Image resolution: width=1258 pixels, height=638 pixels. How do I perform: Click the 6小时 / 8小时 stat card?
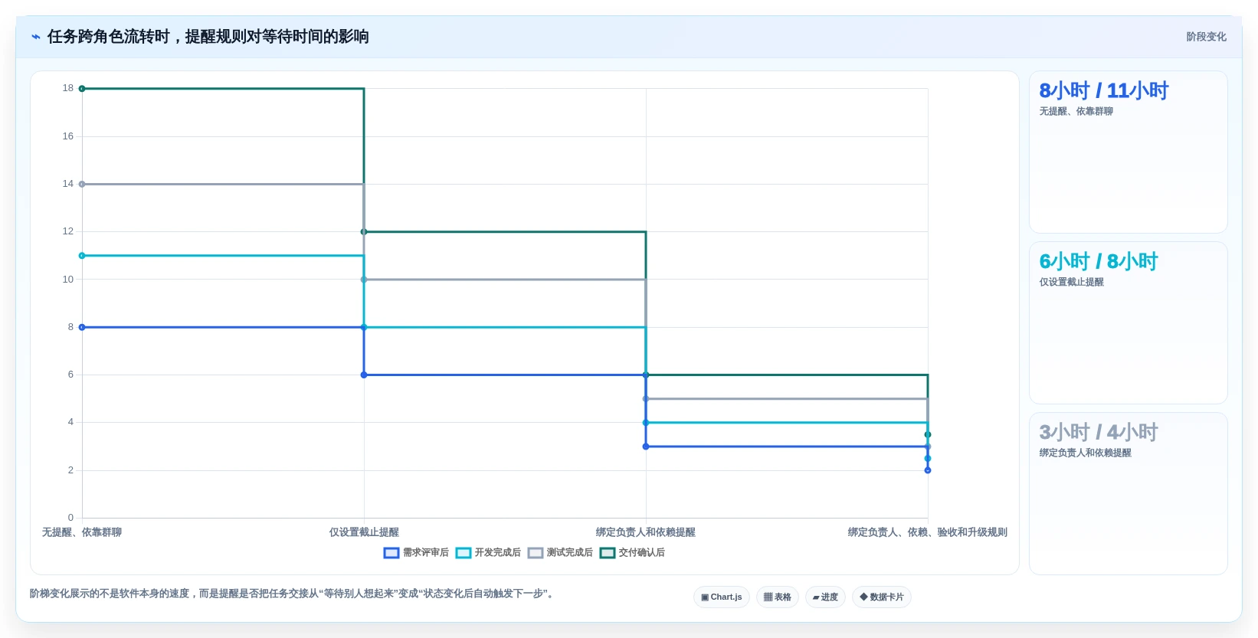pos(1129,322)
